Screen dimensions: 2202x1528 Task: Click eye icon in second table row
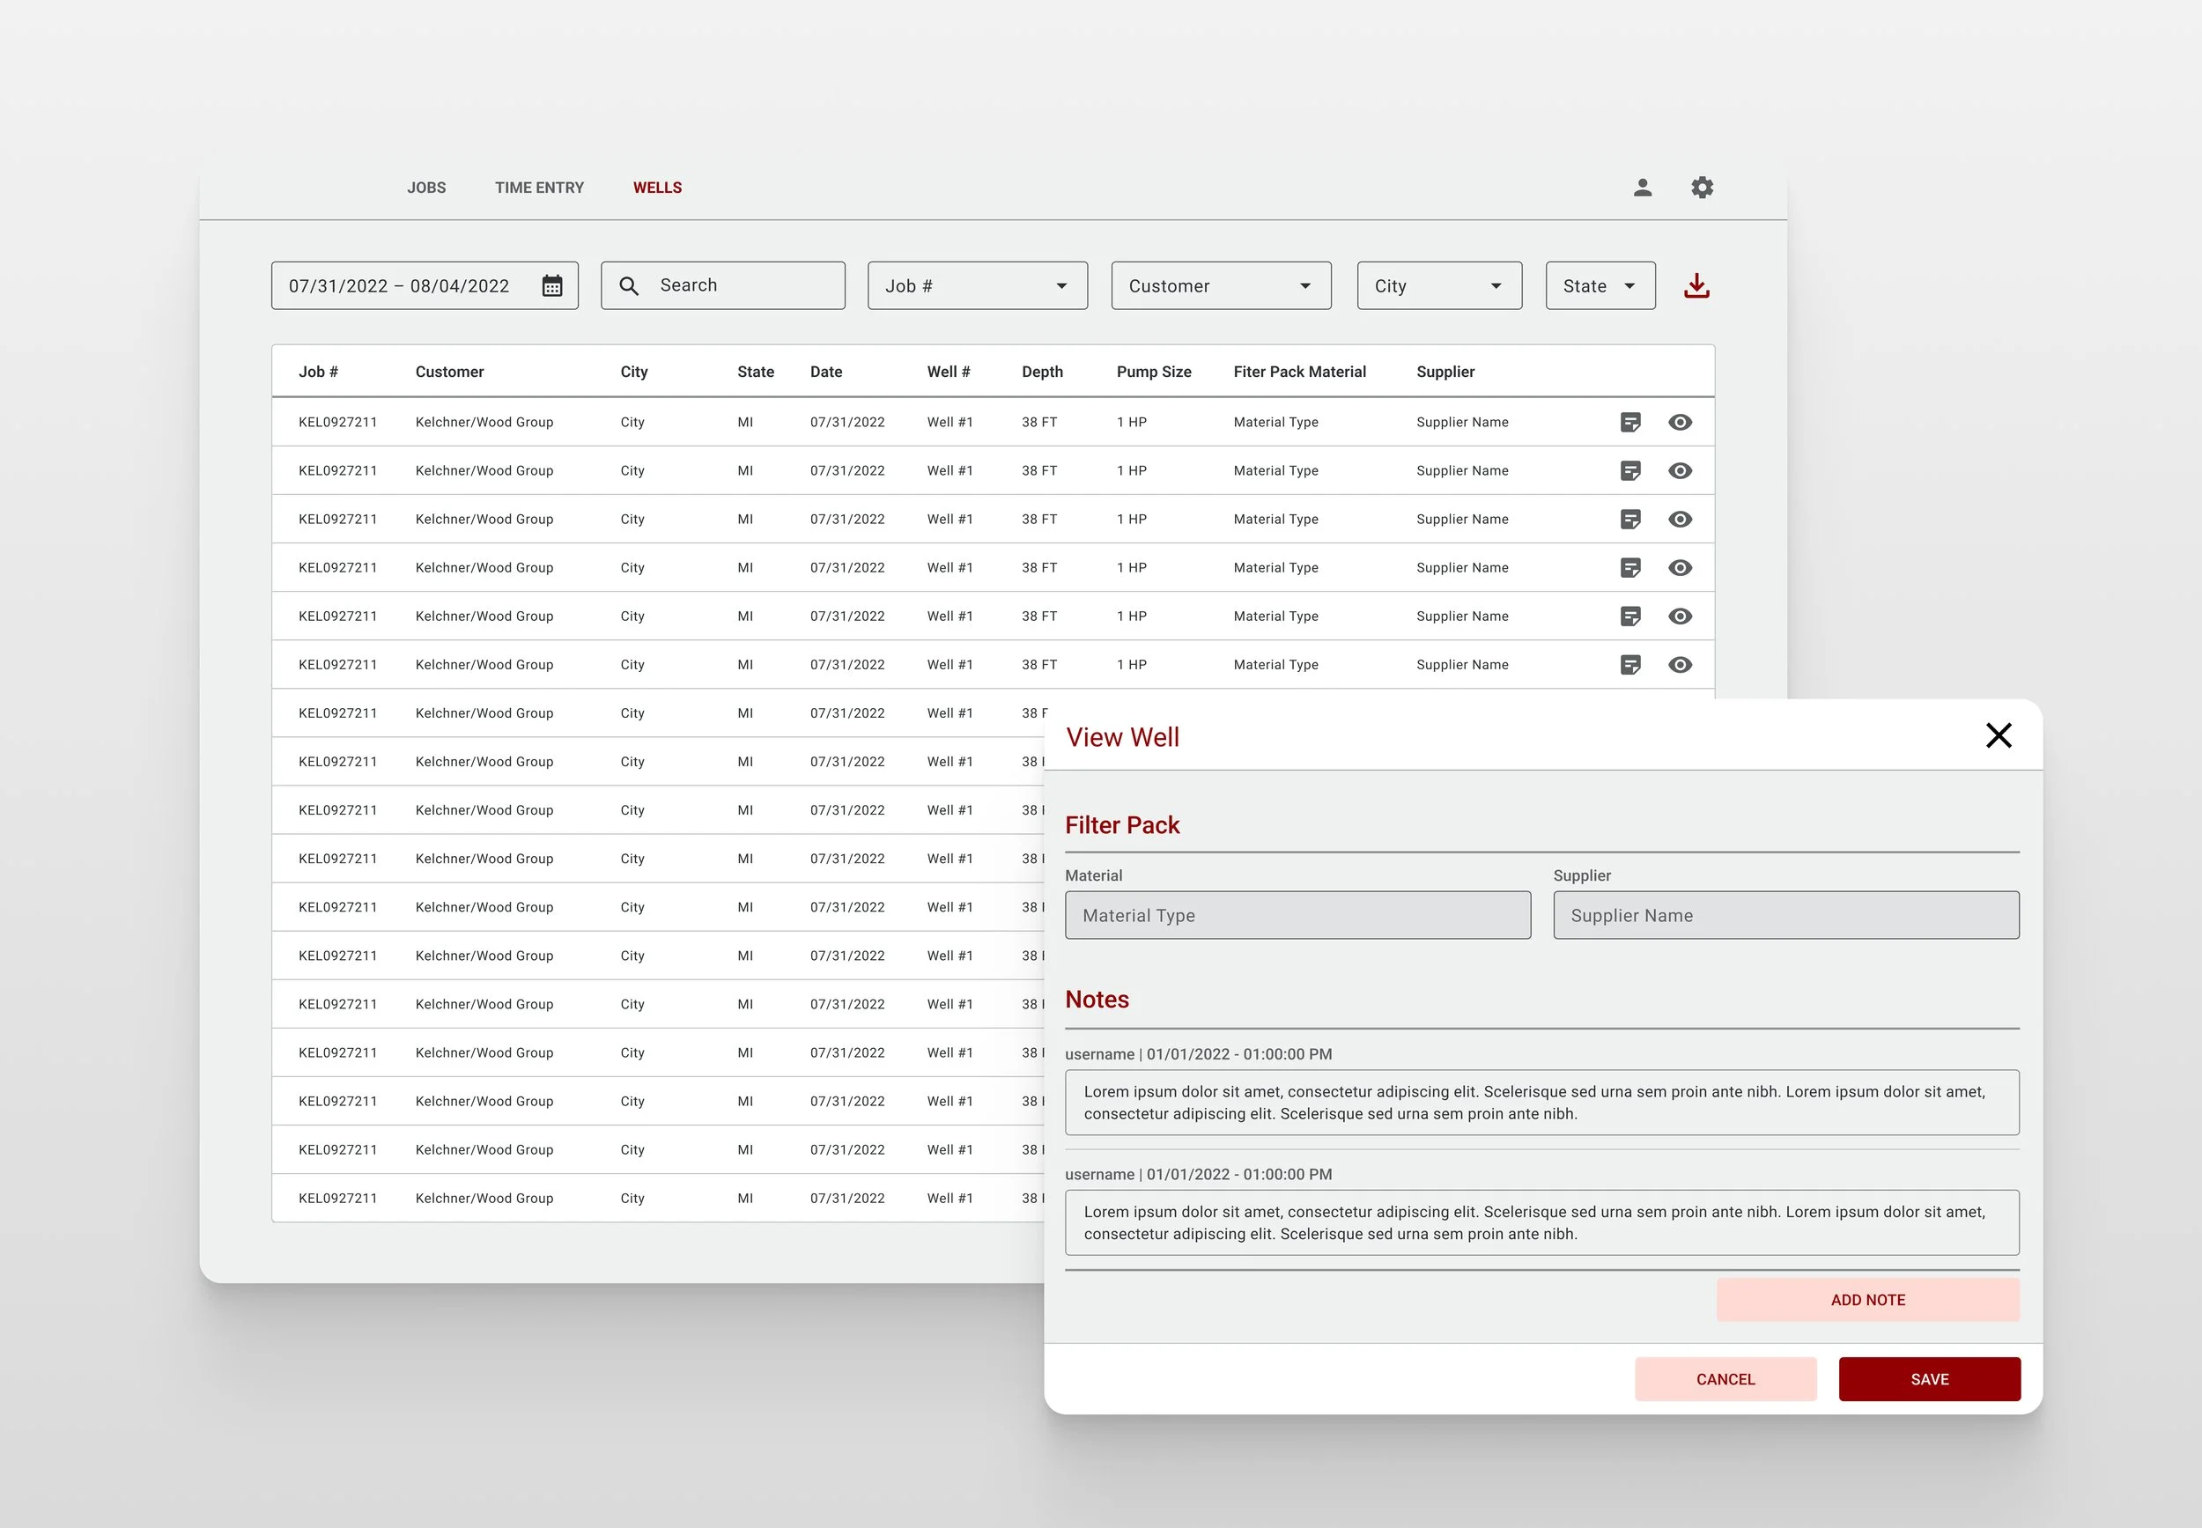point(1680,471)
